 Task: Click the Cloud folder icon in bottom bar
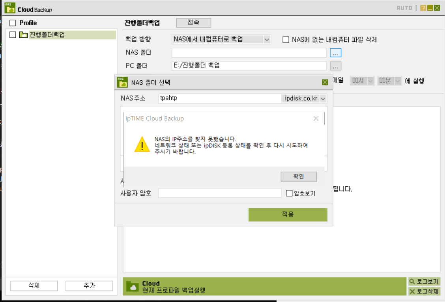tap(132, 286)
